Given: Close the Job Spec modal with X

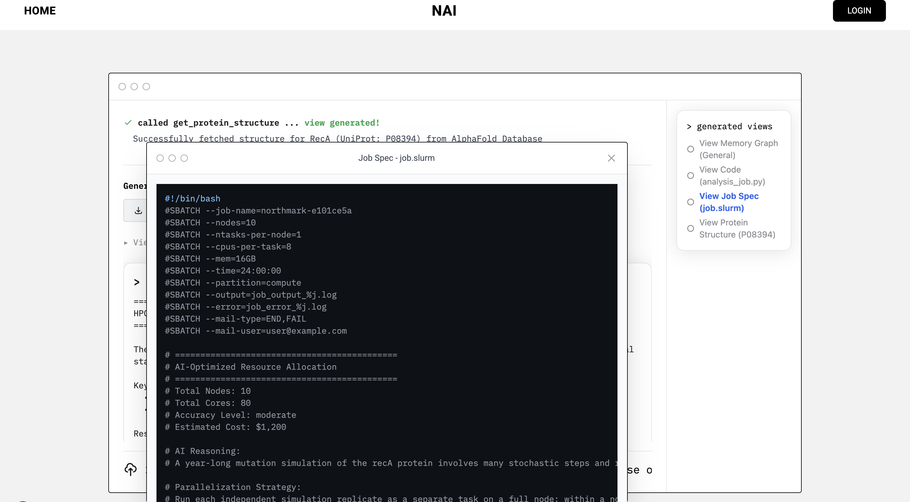Looking at the screenshot, I should click(611, 158).
